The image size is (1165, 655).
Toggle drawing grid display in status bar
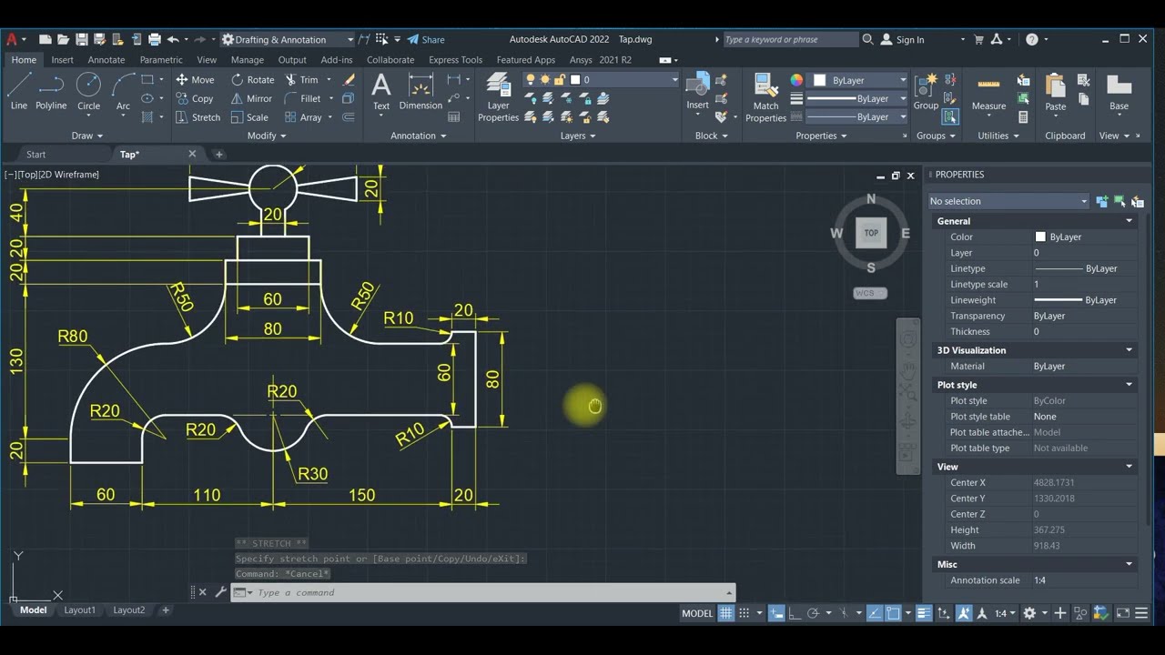click(725, 613)
